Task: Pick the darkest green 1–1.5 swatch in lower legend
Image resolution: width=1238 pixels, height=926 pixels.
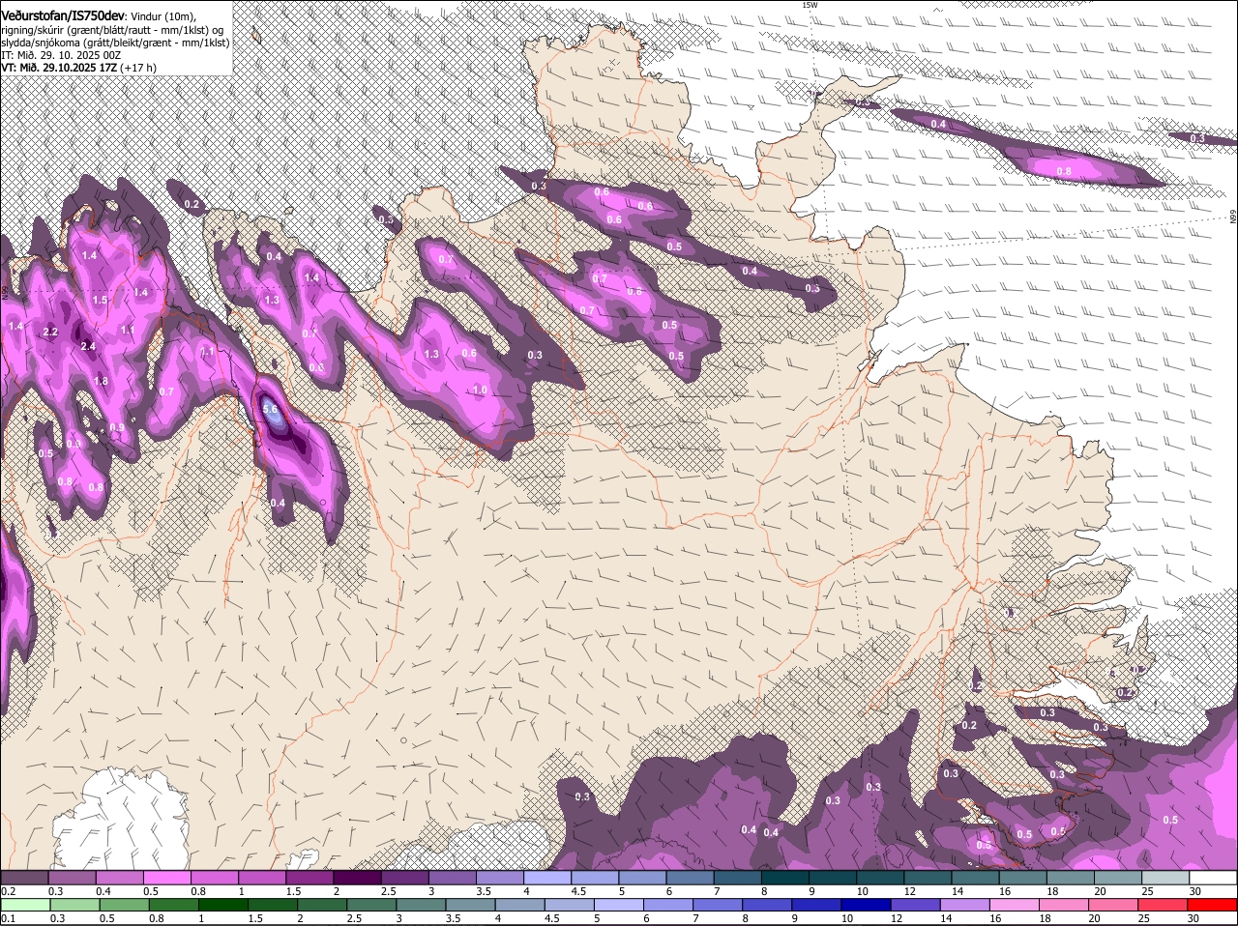Action: pos(221,905)
